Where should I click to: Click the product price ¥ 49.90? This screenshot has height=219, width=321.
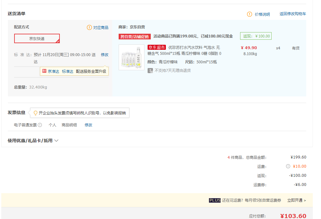click(x=249, y=48)
